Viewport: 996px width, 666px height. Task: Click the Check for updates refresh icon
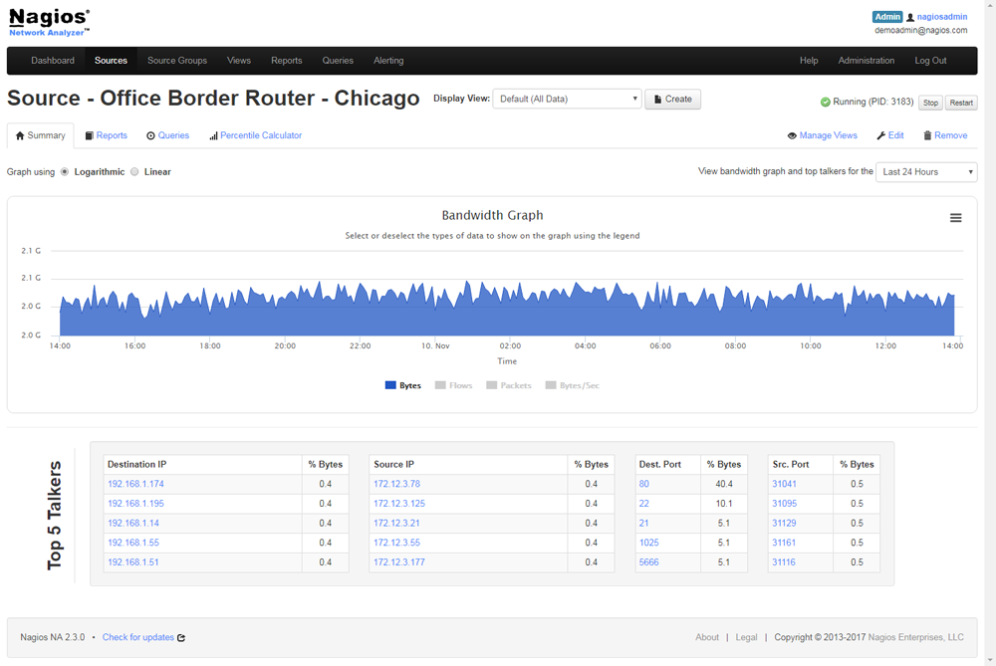click(181, 638)
